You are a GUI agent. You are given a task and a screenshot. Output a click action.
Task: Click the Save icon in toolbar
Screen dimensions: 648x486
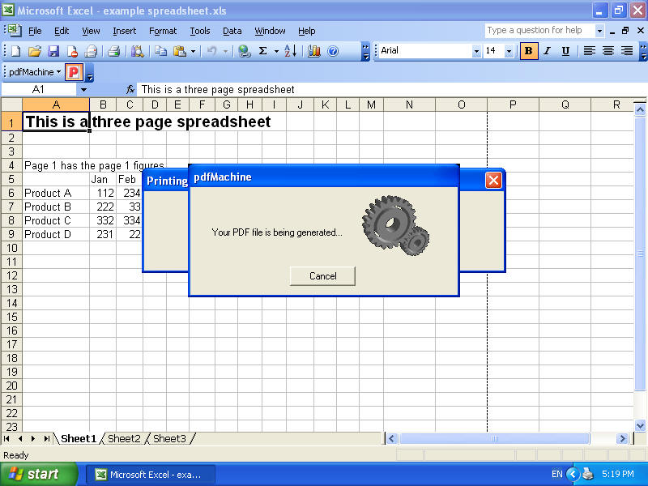coord(53,51)
